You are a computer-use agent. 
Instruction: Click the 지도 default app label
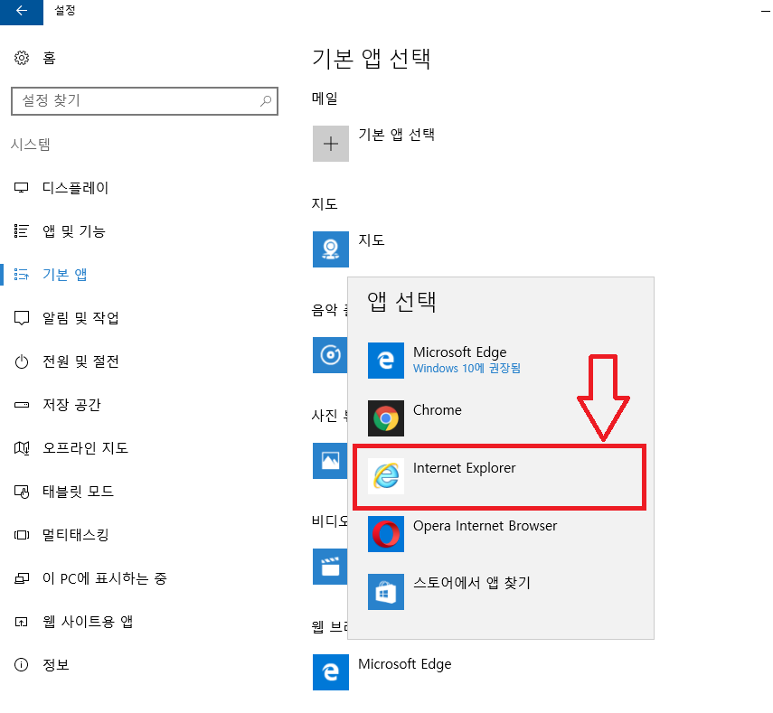pos(372,240)
